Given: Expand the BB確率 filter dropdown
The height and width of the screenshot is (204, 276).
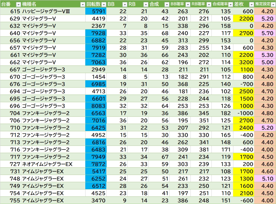Looking at the screenshot, I should click(188, 4).
